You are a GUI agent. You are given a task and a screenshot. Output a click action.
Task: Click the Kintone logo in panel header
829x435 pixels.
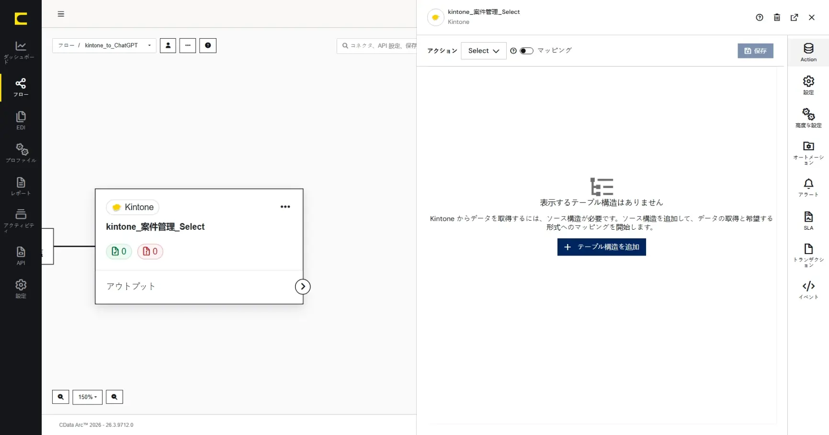(435, 17)
